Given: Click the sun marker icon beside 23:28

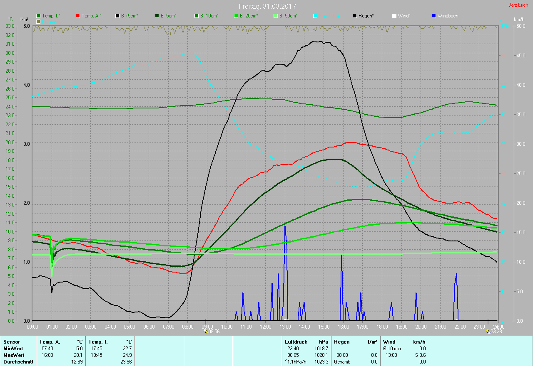Looking at the screenshot, I should pos(488,331).
